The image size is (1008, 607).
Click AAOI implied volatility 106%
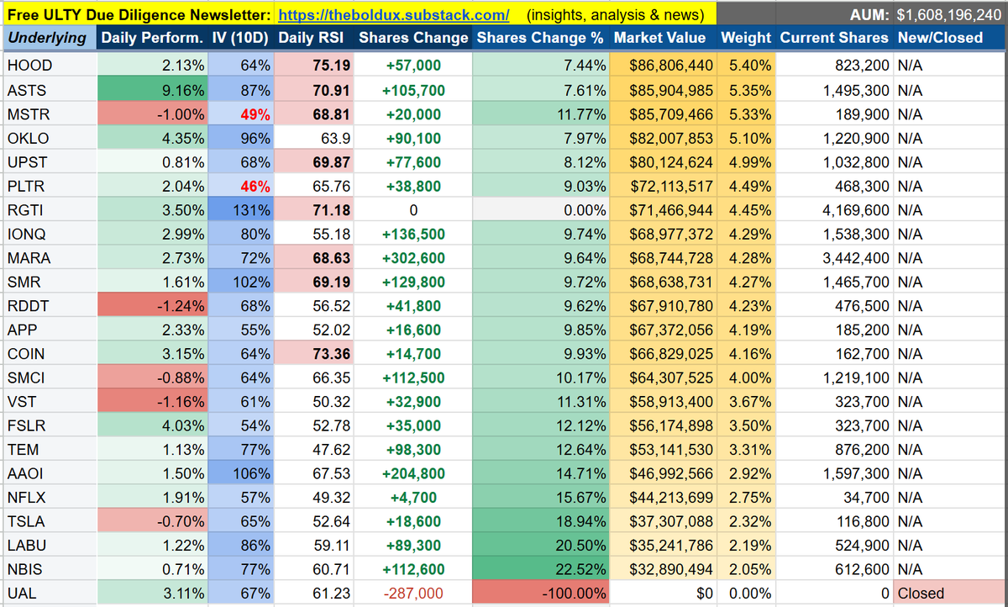[x=241, y=472]
